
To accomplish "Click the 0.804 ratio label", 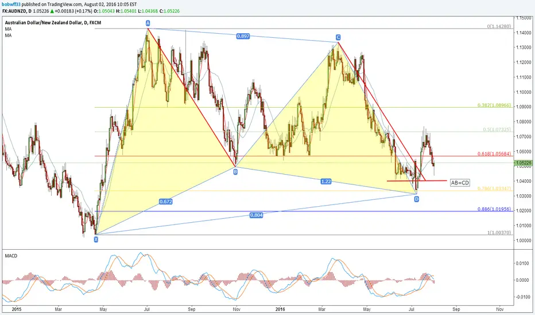I will pos(256,215).
